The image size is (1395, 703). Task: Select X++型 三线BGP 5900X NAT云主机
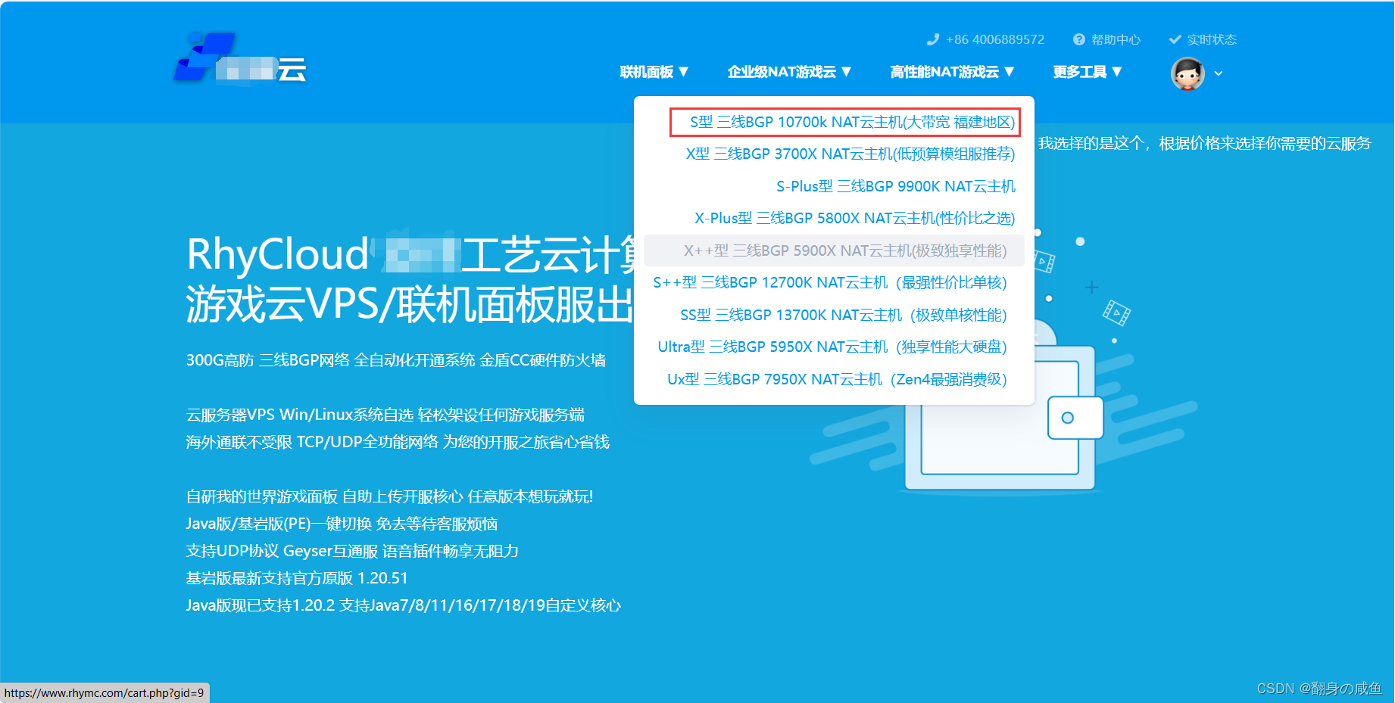834,250
